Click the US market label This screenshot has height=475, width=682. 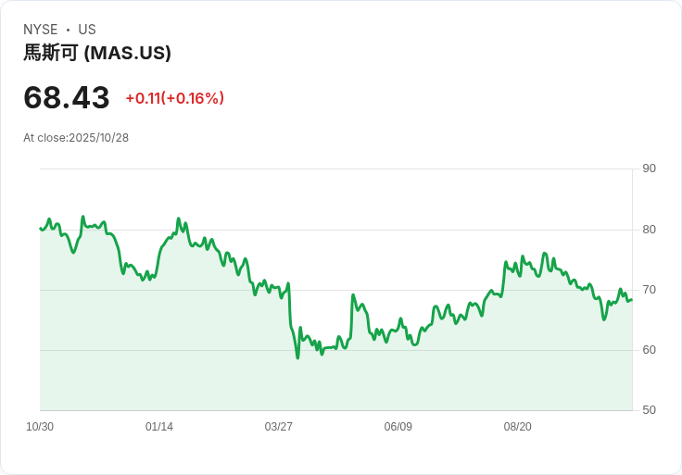pyautogui.click(x=87, y=30)
